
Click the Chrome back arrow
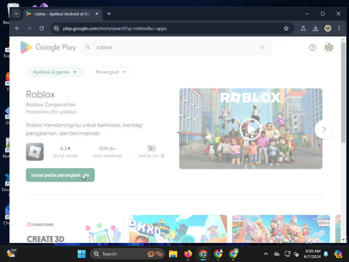(x=17, y=28)
